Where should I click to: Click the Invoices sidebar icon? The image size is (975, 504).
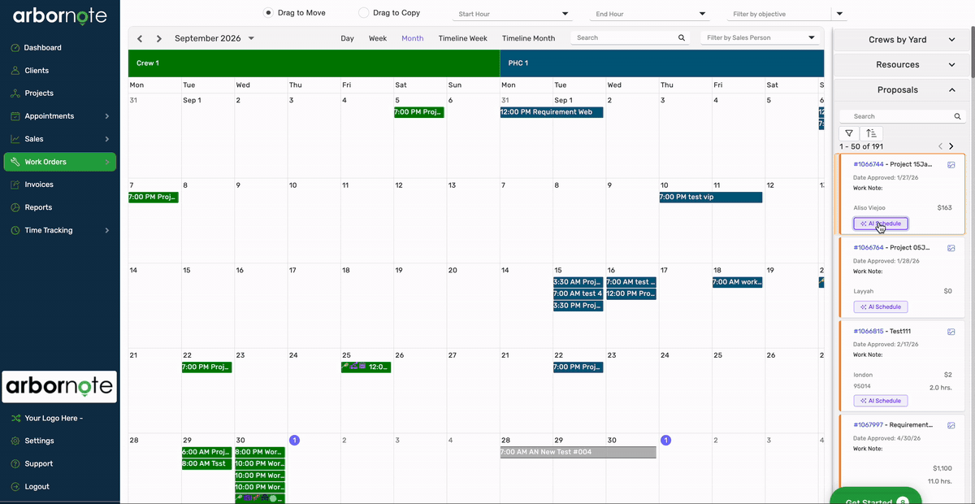point(15,185)
